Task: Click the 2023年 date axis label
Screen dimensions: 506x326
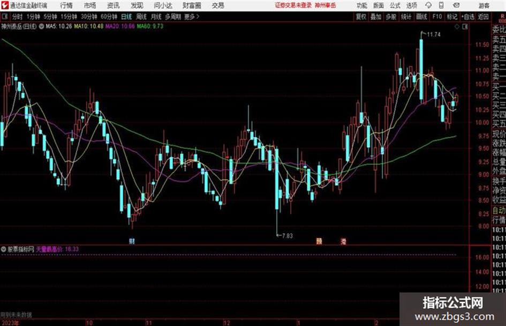Action: (x=10, y=323)
